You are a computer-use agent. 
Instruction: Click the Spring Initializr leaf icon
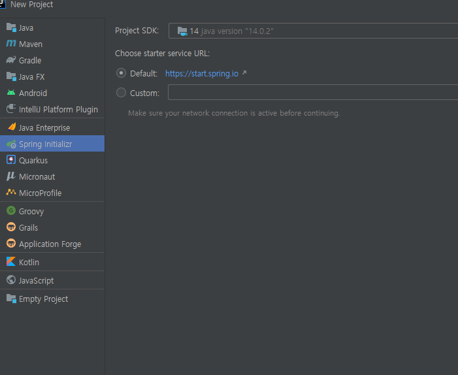click(x=11, y=144)
